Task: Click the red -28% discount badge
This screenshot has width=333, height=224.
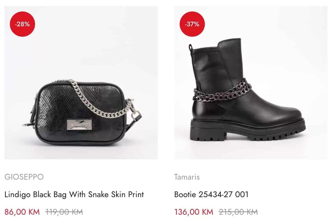Action: (22, 24)
